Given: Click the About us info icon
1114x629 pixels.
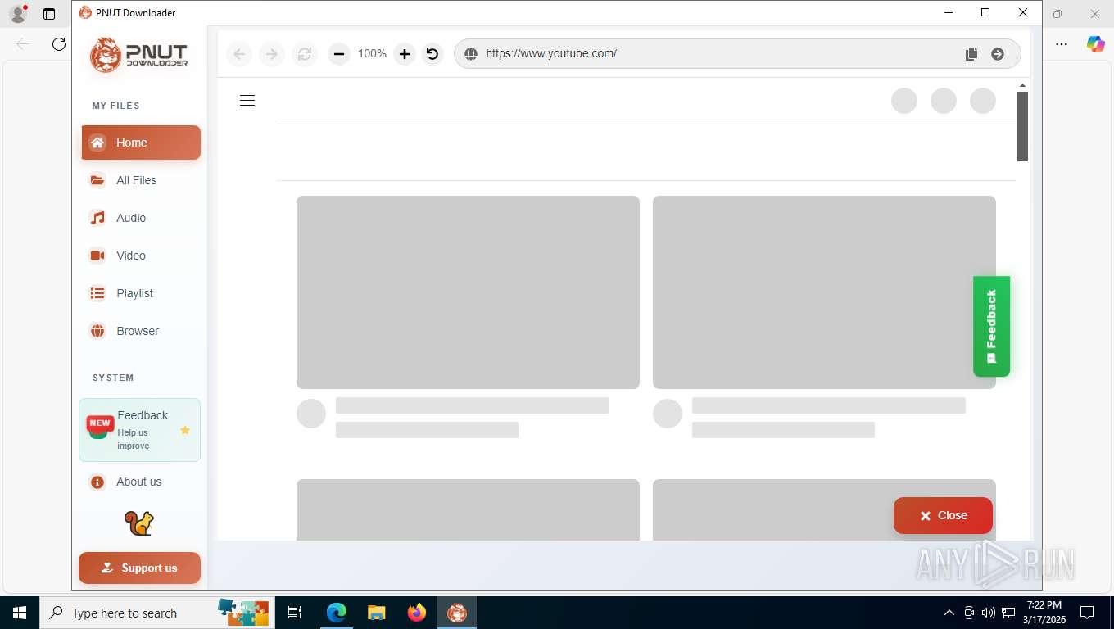Looking at the screenshot, I should pos(97,482).
